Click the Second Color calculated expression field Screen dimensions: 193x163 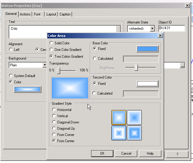point(141,94)
